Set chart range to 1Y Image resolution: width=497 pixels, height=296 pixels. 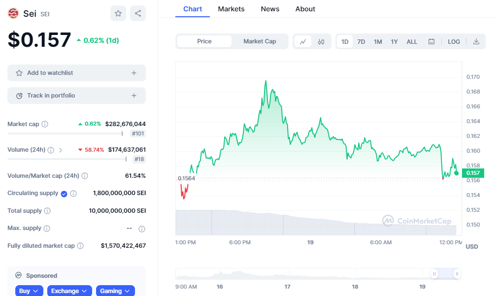point(394,41)
